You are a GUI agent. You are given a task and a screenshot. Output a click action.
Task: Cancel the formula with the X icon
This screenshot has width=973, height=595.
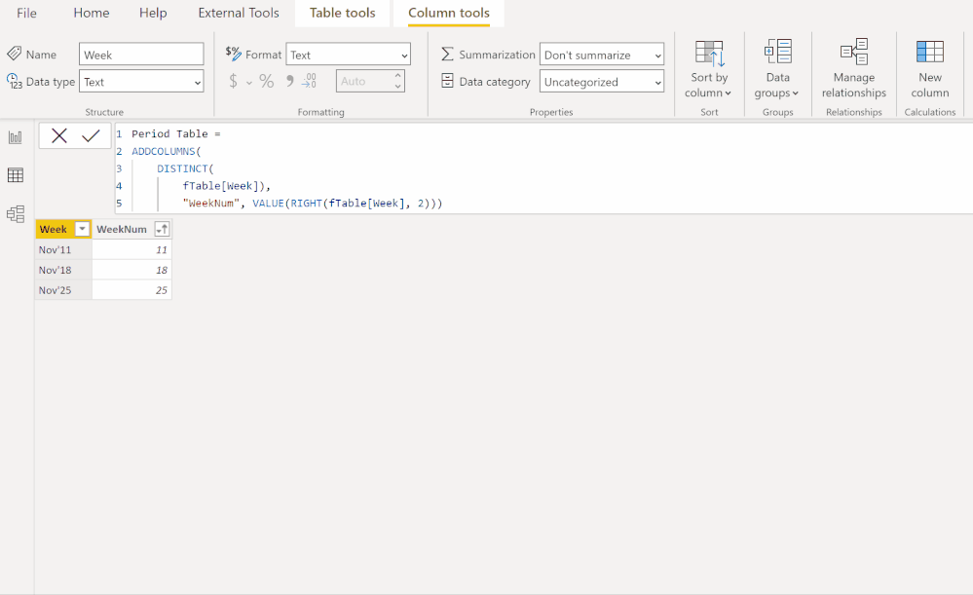[59, 135]
